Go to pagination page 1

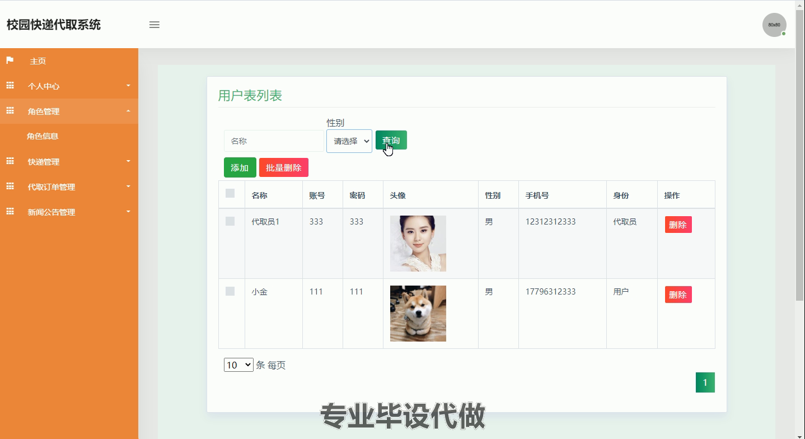click(x=705, y=382)
